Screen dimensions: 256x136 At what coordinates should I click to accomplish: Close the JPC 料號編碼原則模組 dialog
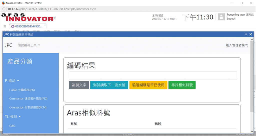point(251,34)
